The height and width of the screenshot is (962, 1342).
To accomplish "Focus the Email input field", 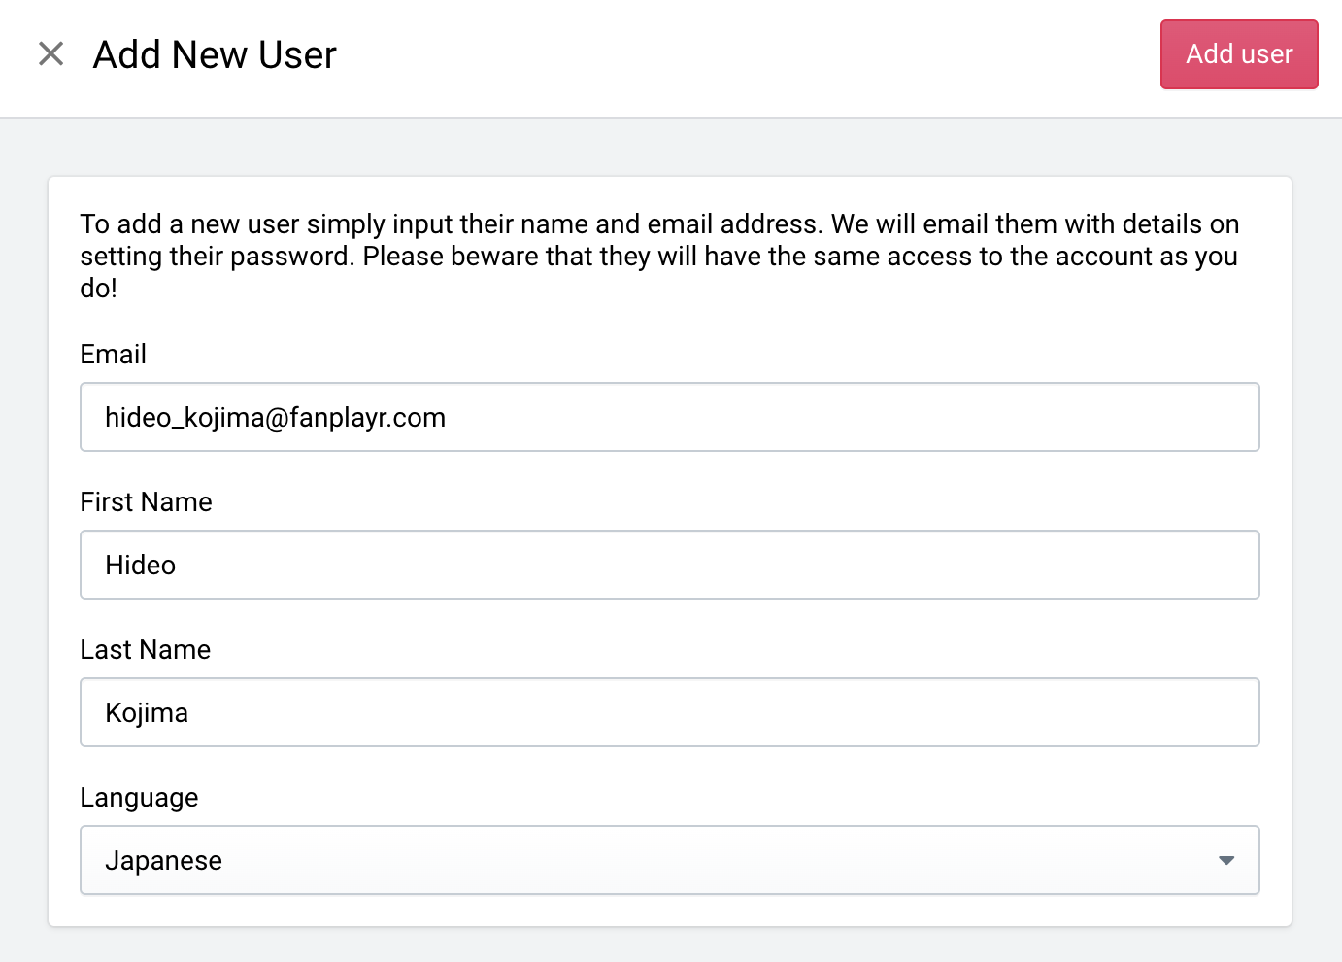I will click(x=670, y=417).
